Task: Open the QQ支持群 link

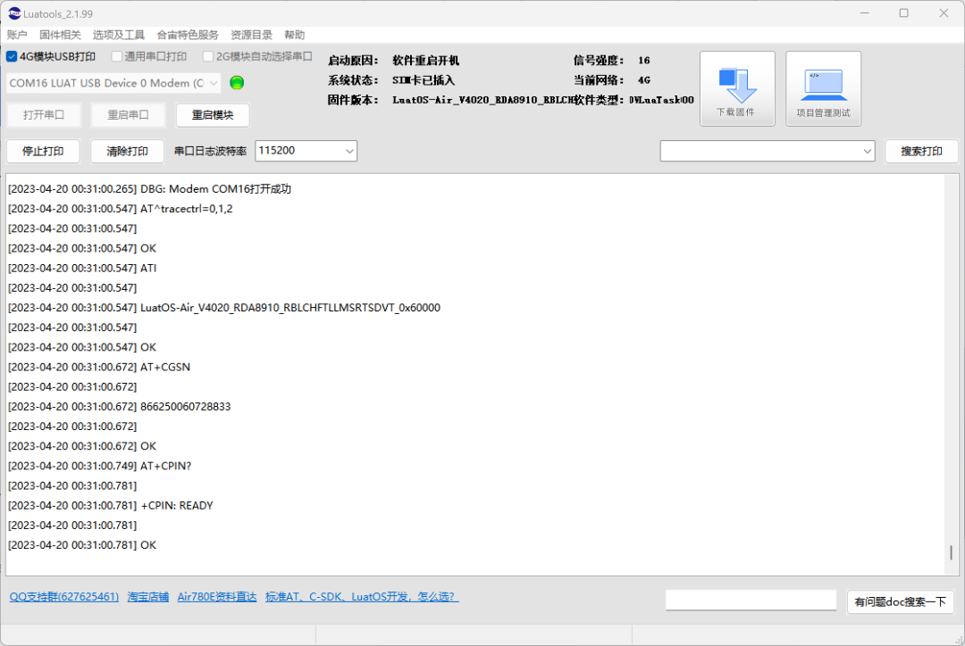Action: pos(63,596)
